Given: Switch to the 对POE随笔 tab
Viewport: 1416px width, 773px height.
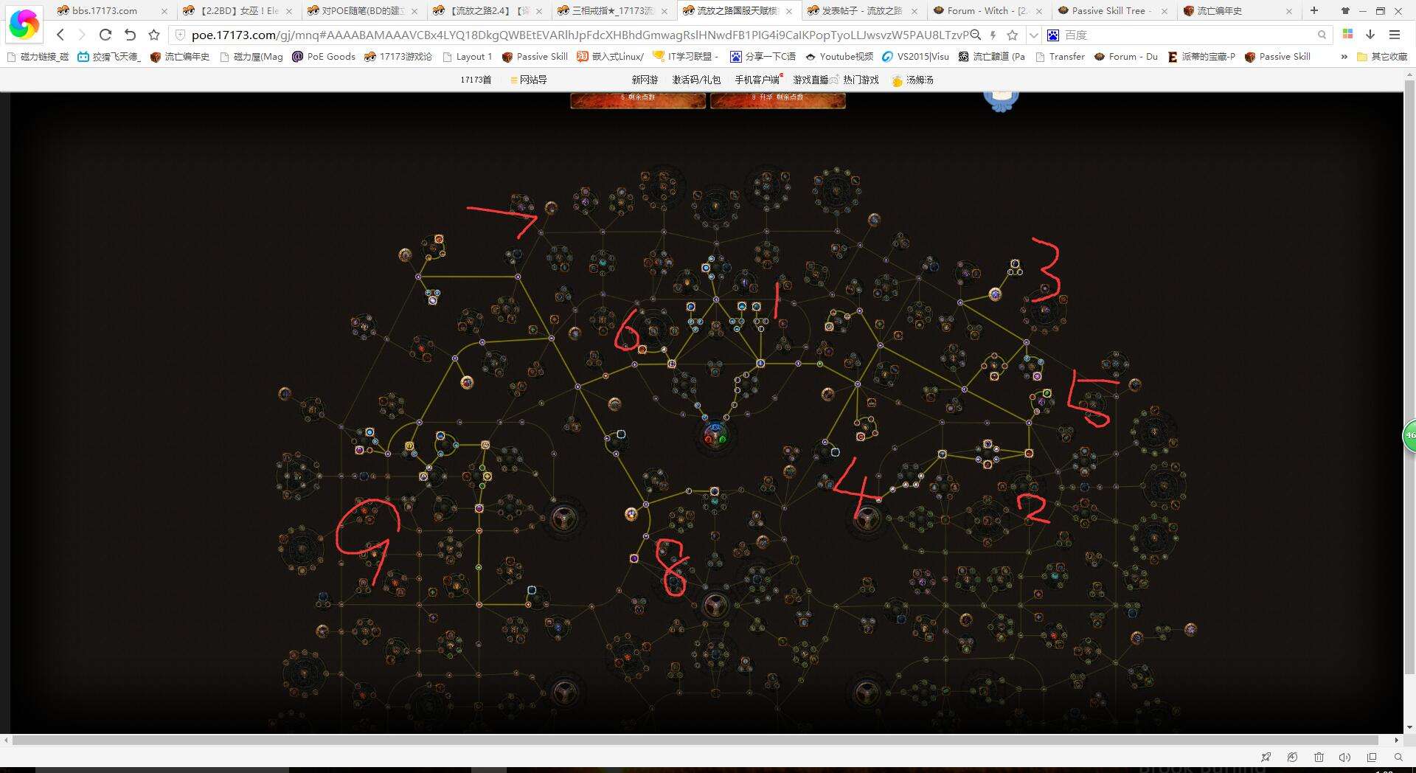Looking at the screenshot, I should point(363,10).
